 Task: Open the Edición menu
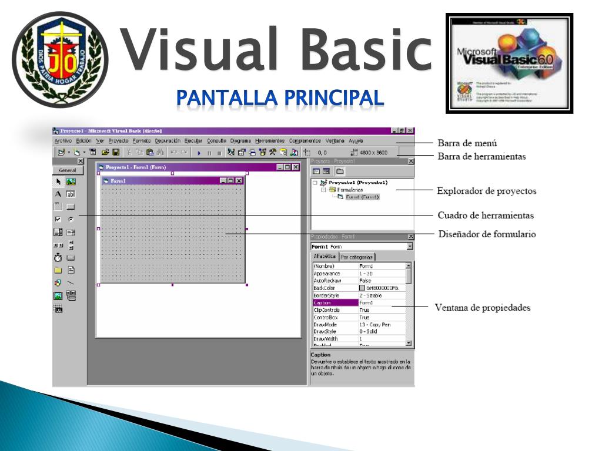83,141
